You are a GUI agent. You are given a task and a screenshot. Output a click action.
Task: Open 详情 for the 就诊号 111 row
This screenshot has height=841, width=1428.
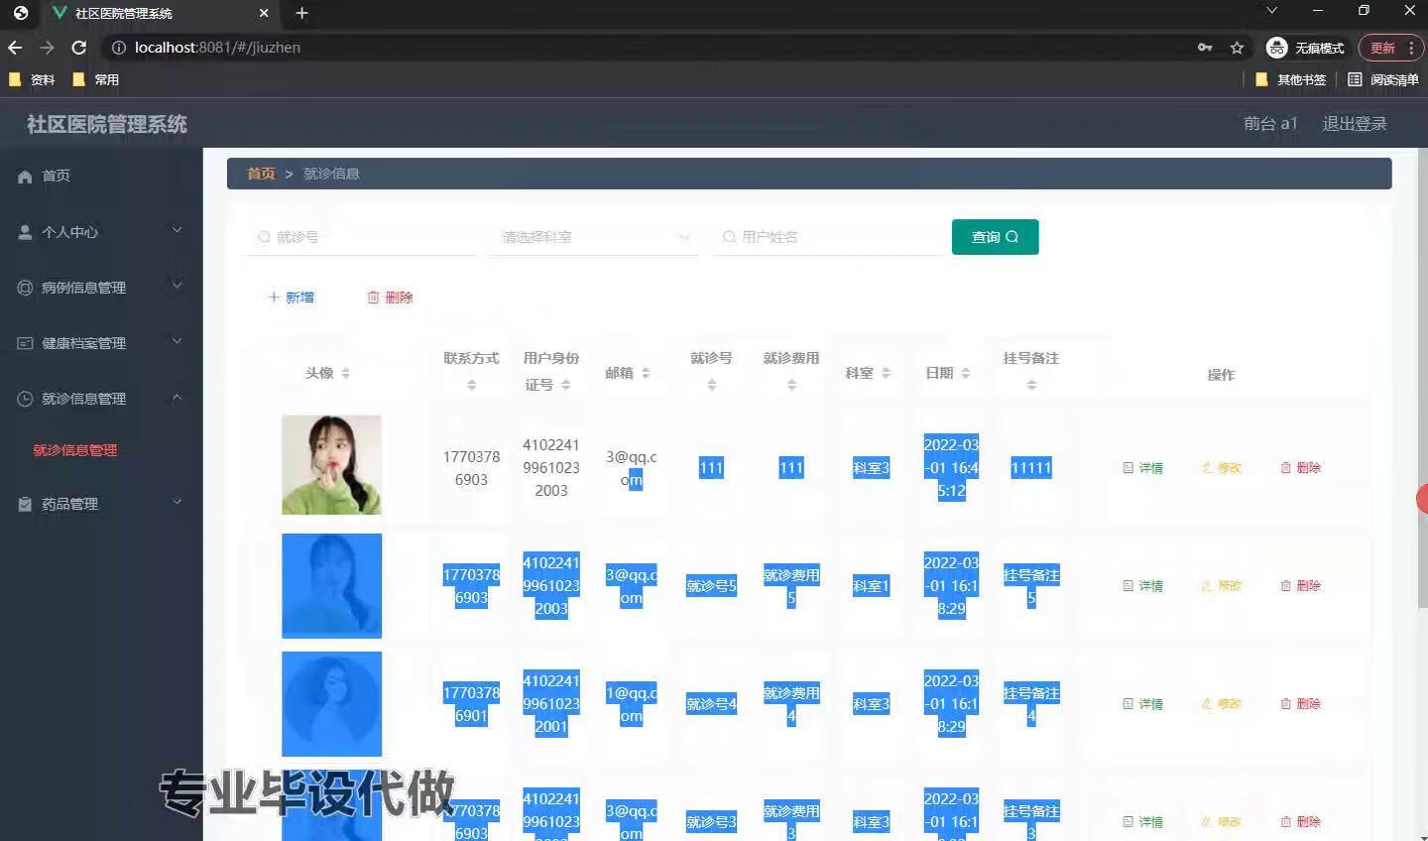(x=1142, y=468)
